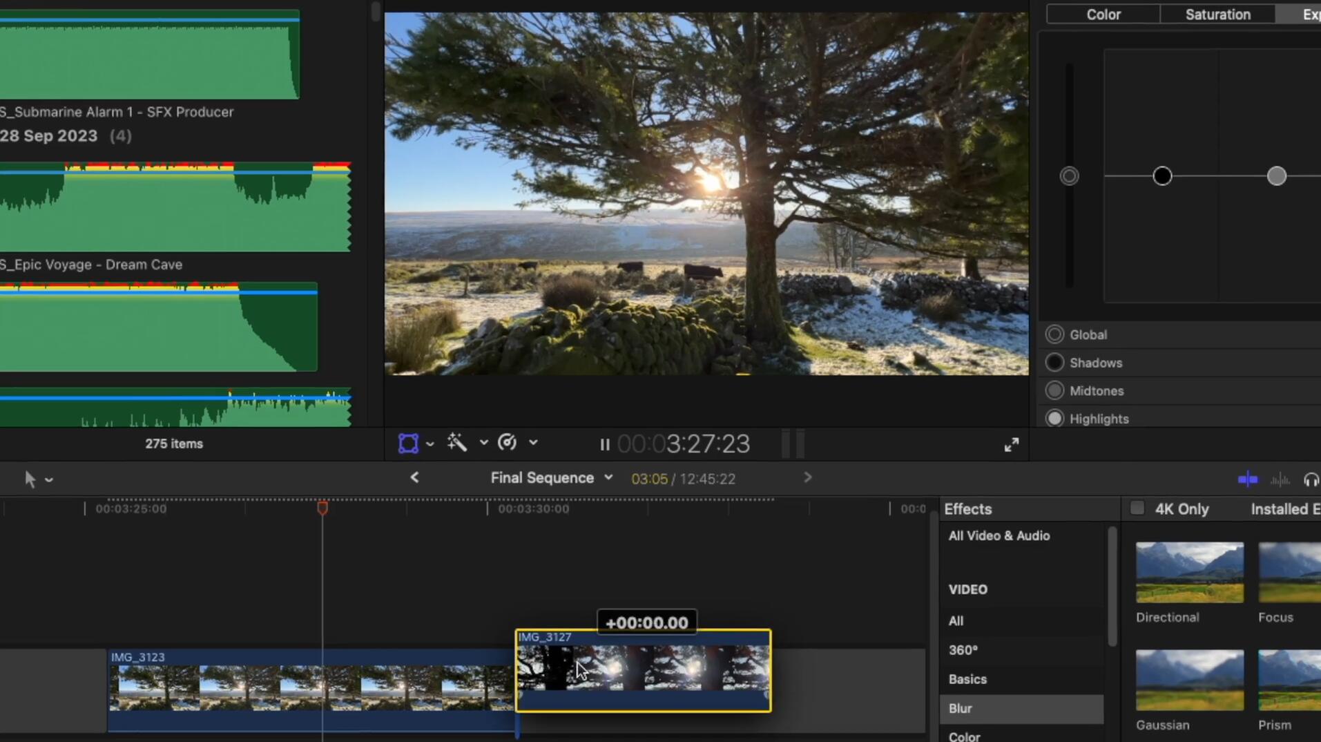Toggle the skimming icon
The image size is (1321, 742).
(1247, 479)
